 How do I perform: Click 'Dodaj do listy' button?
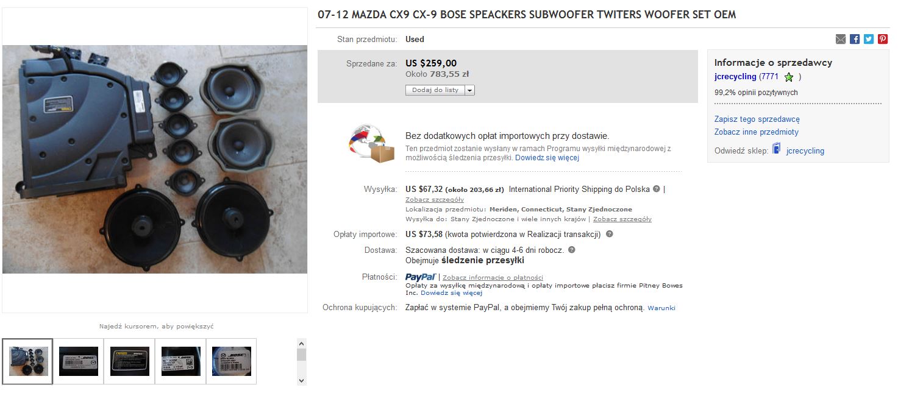pyautogui.click(x=435, y=90)
